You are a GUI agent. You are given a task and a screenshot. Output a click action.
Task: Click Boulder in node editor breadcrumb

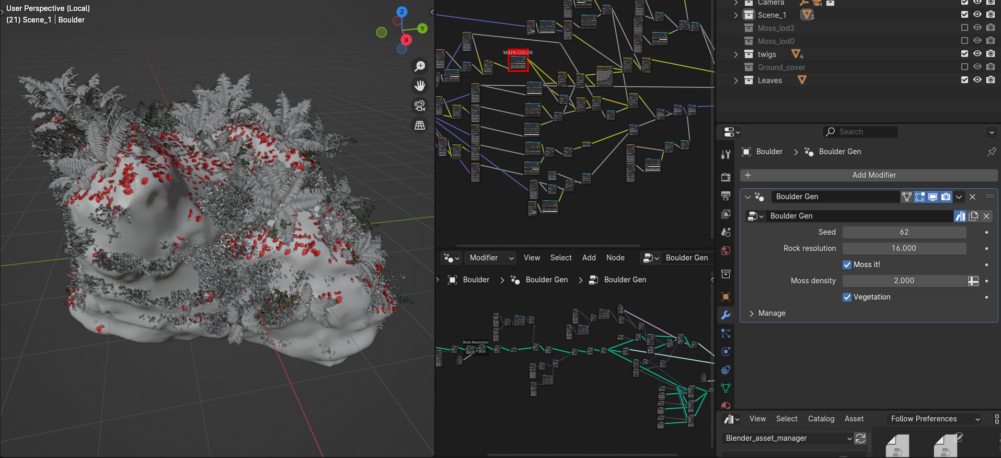[x=476, y=280]
